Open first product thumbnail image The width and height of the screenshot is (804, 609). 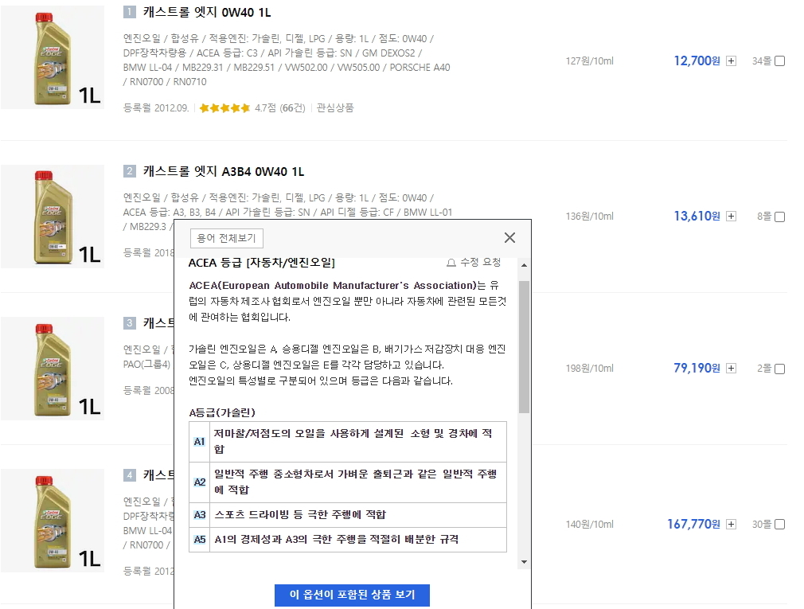tap(53, 57)
